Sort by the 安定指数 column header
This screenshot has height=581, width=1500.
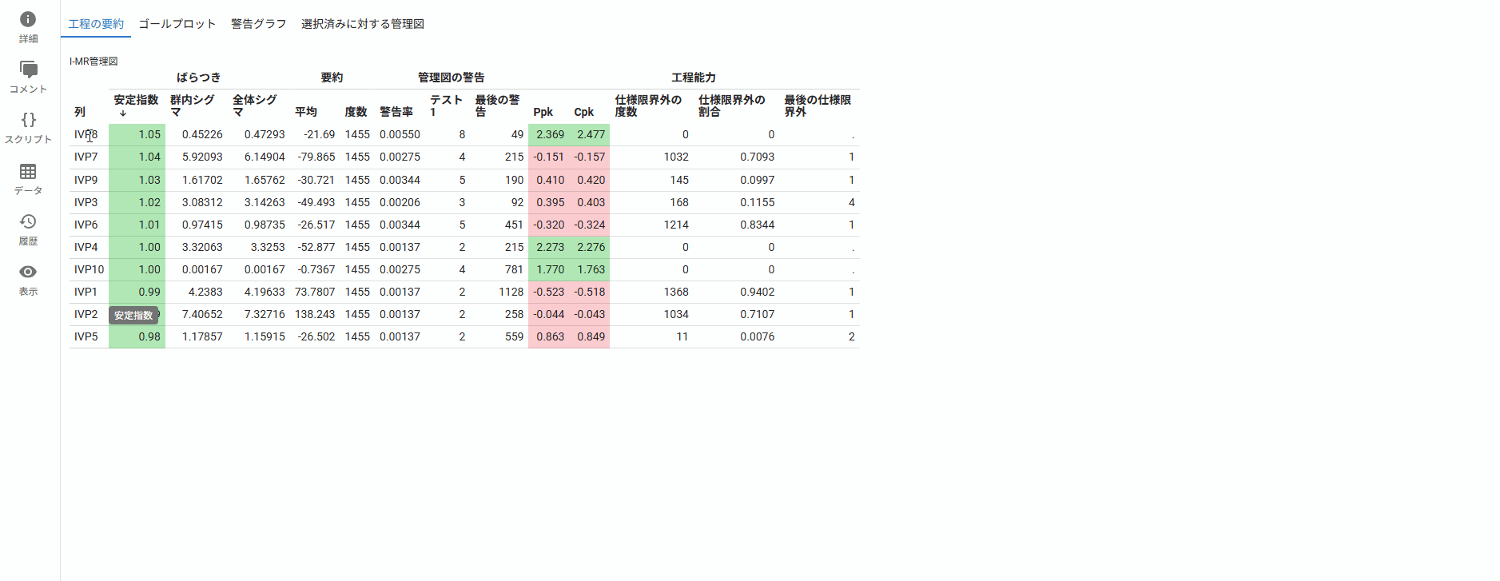136,100
